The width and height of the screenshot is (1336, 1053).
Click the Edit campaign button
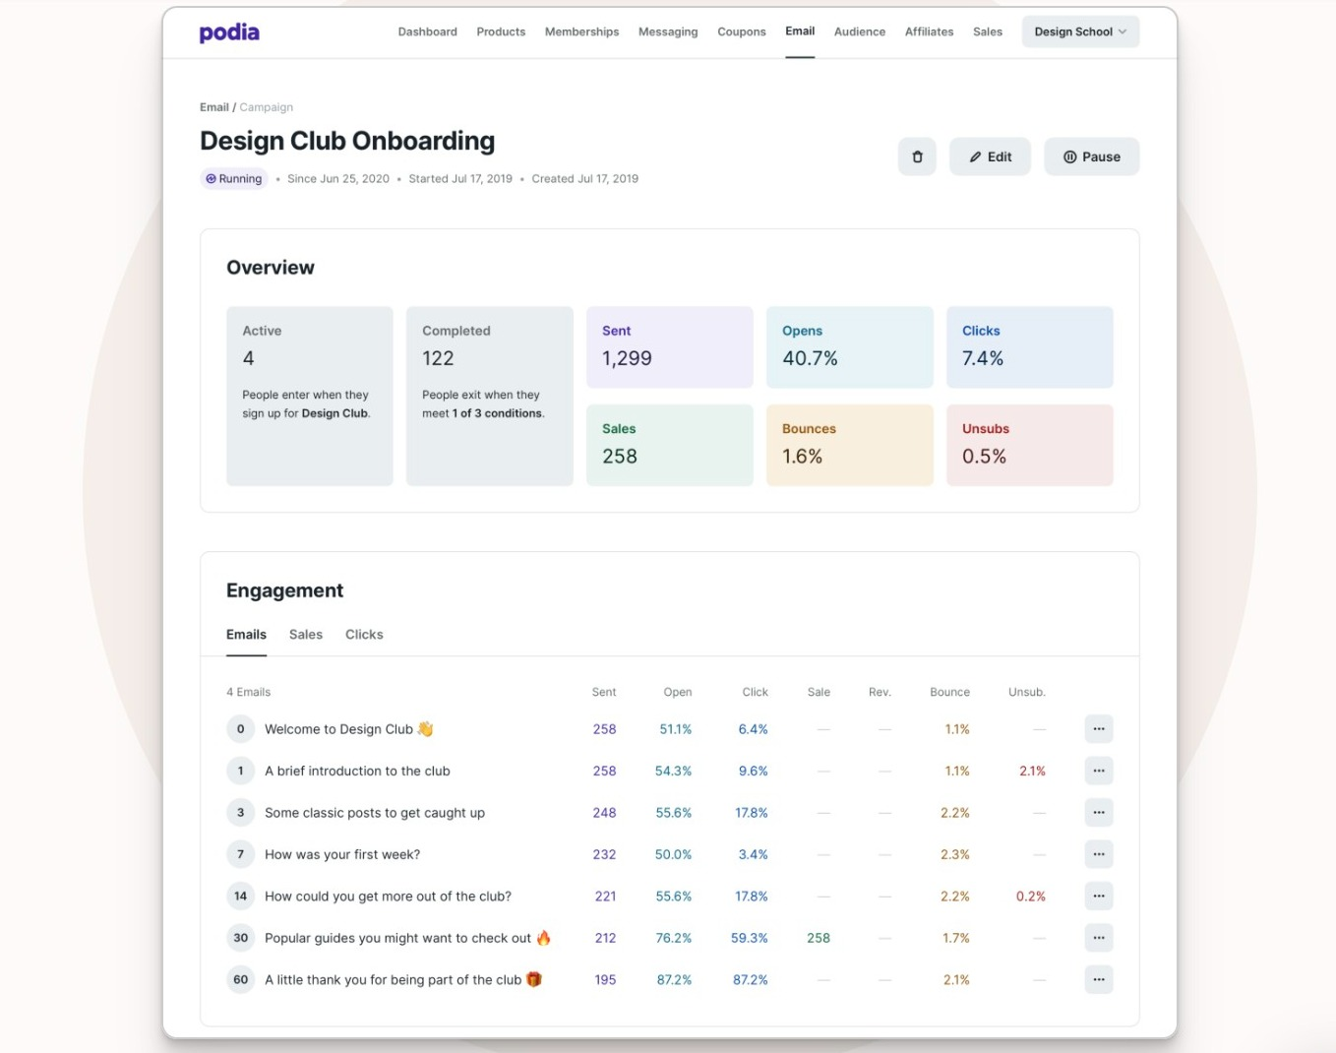pyautogui.click(x=990, y=156)
